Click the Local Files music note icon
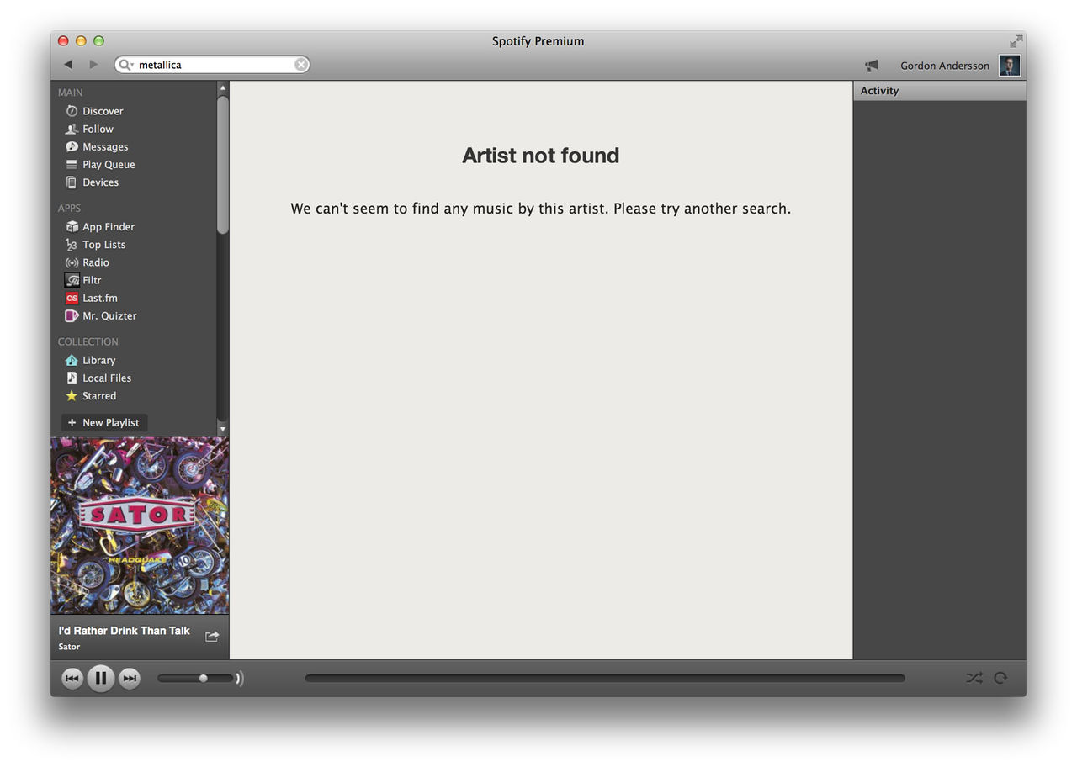The height and width of the screenshot is (767, 1077). click(x=72, y=378)
